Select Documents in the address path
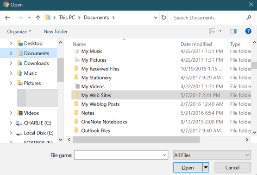 click(96, 18)
